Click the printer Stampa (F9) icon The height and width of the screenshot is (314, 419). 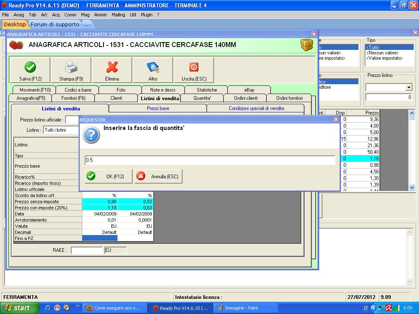tap(71, 67)
